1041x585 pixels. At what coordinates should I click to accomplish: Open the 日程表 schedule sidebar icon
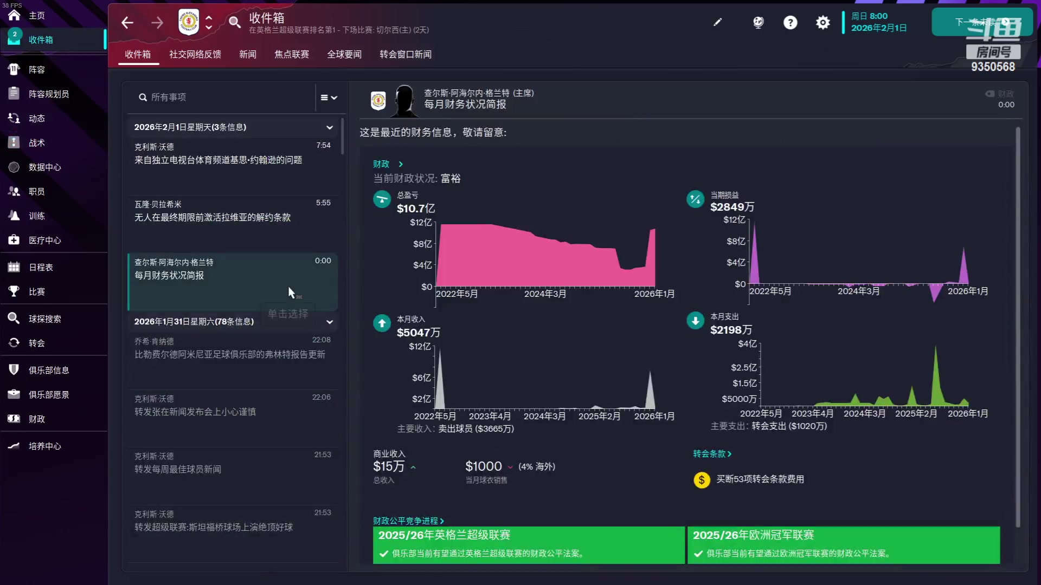14,267
